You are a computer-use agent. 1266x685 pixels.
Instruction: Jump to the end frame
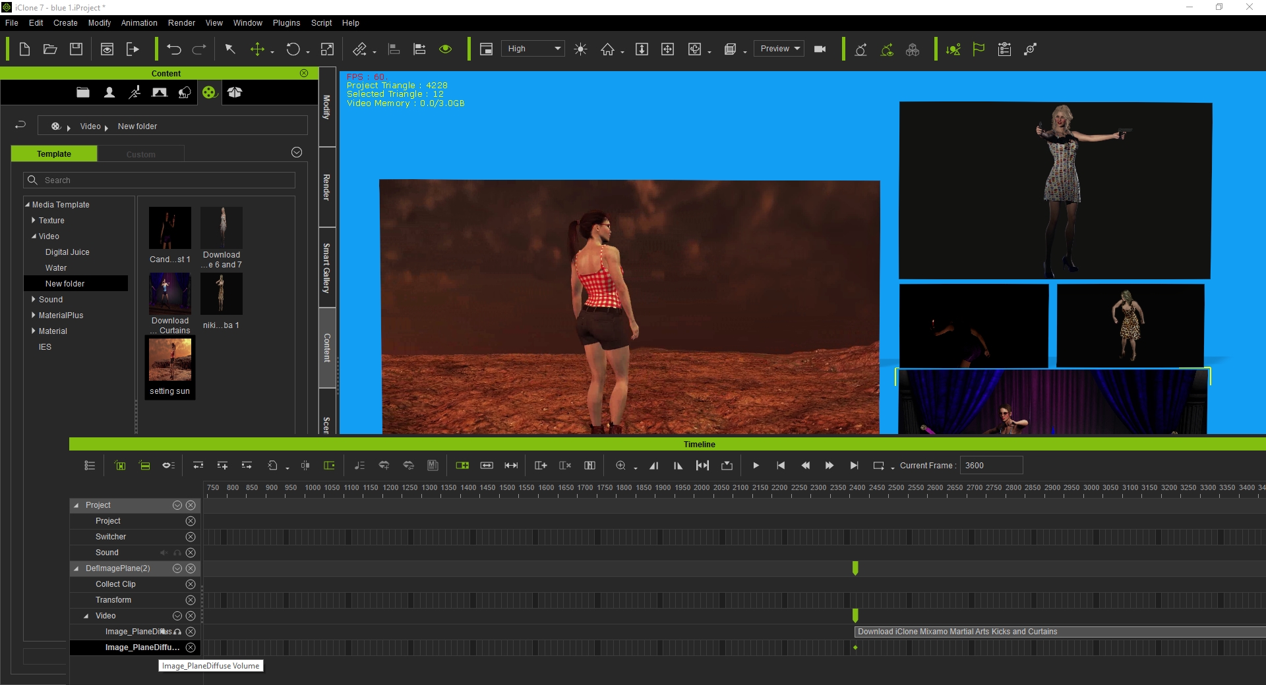point(854,466)
